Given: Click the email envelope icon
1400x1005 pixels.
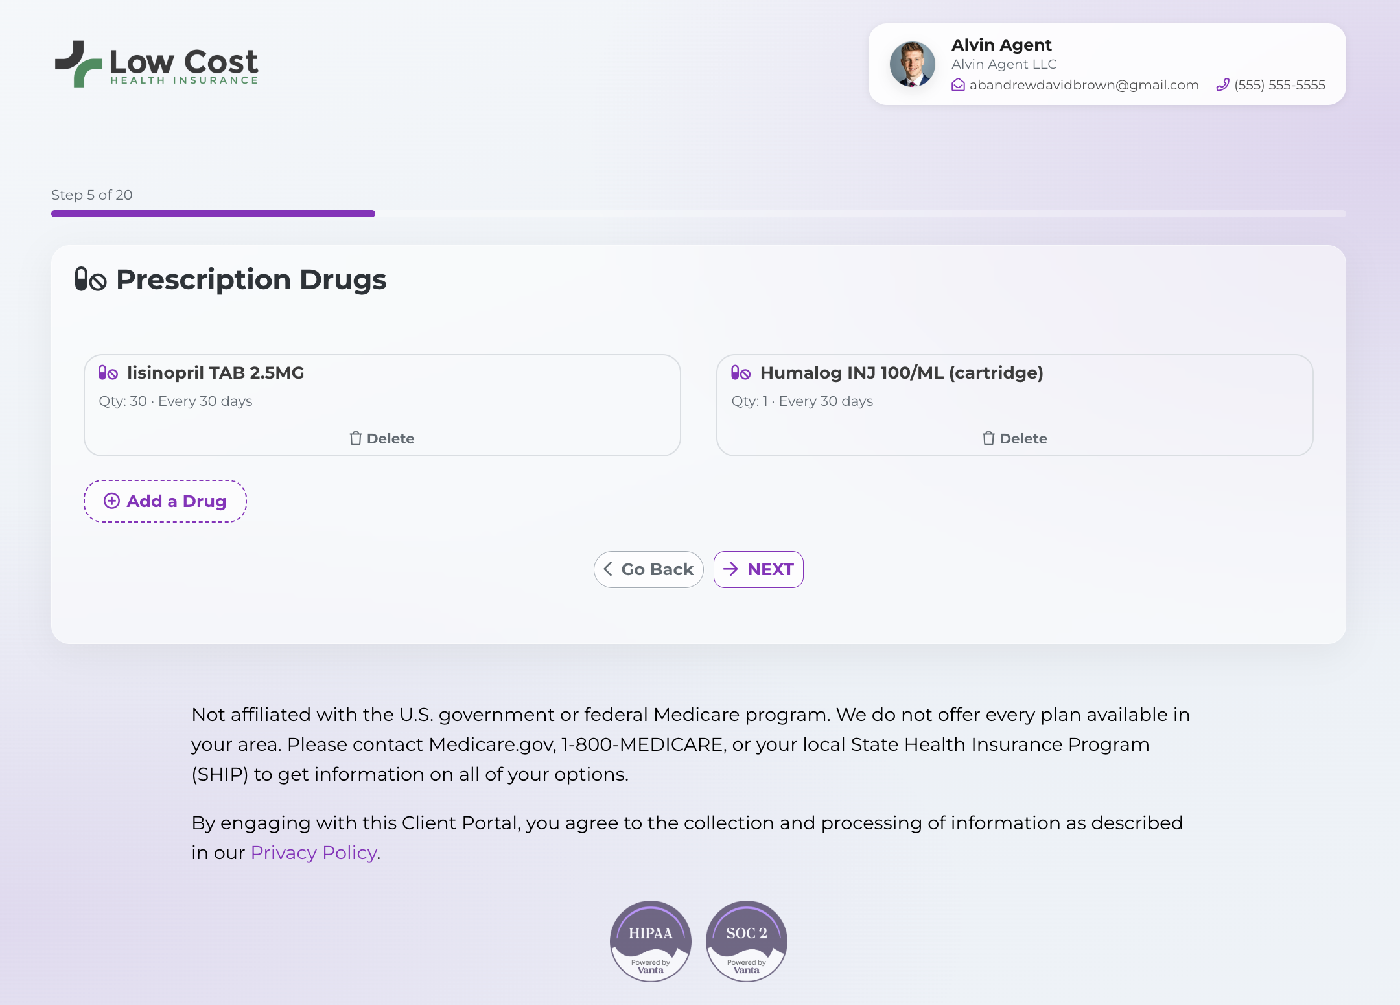Looking at the screenshot, I should point(958,85).
